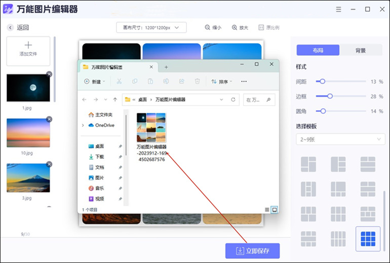Select the 3.jpg mountain thumbnail
The width and height of the screenshot is (390, 263).
coord(28,178)
